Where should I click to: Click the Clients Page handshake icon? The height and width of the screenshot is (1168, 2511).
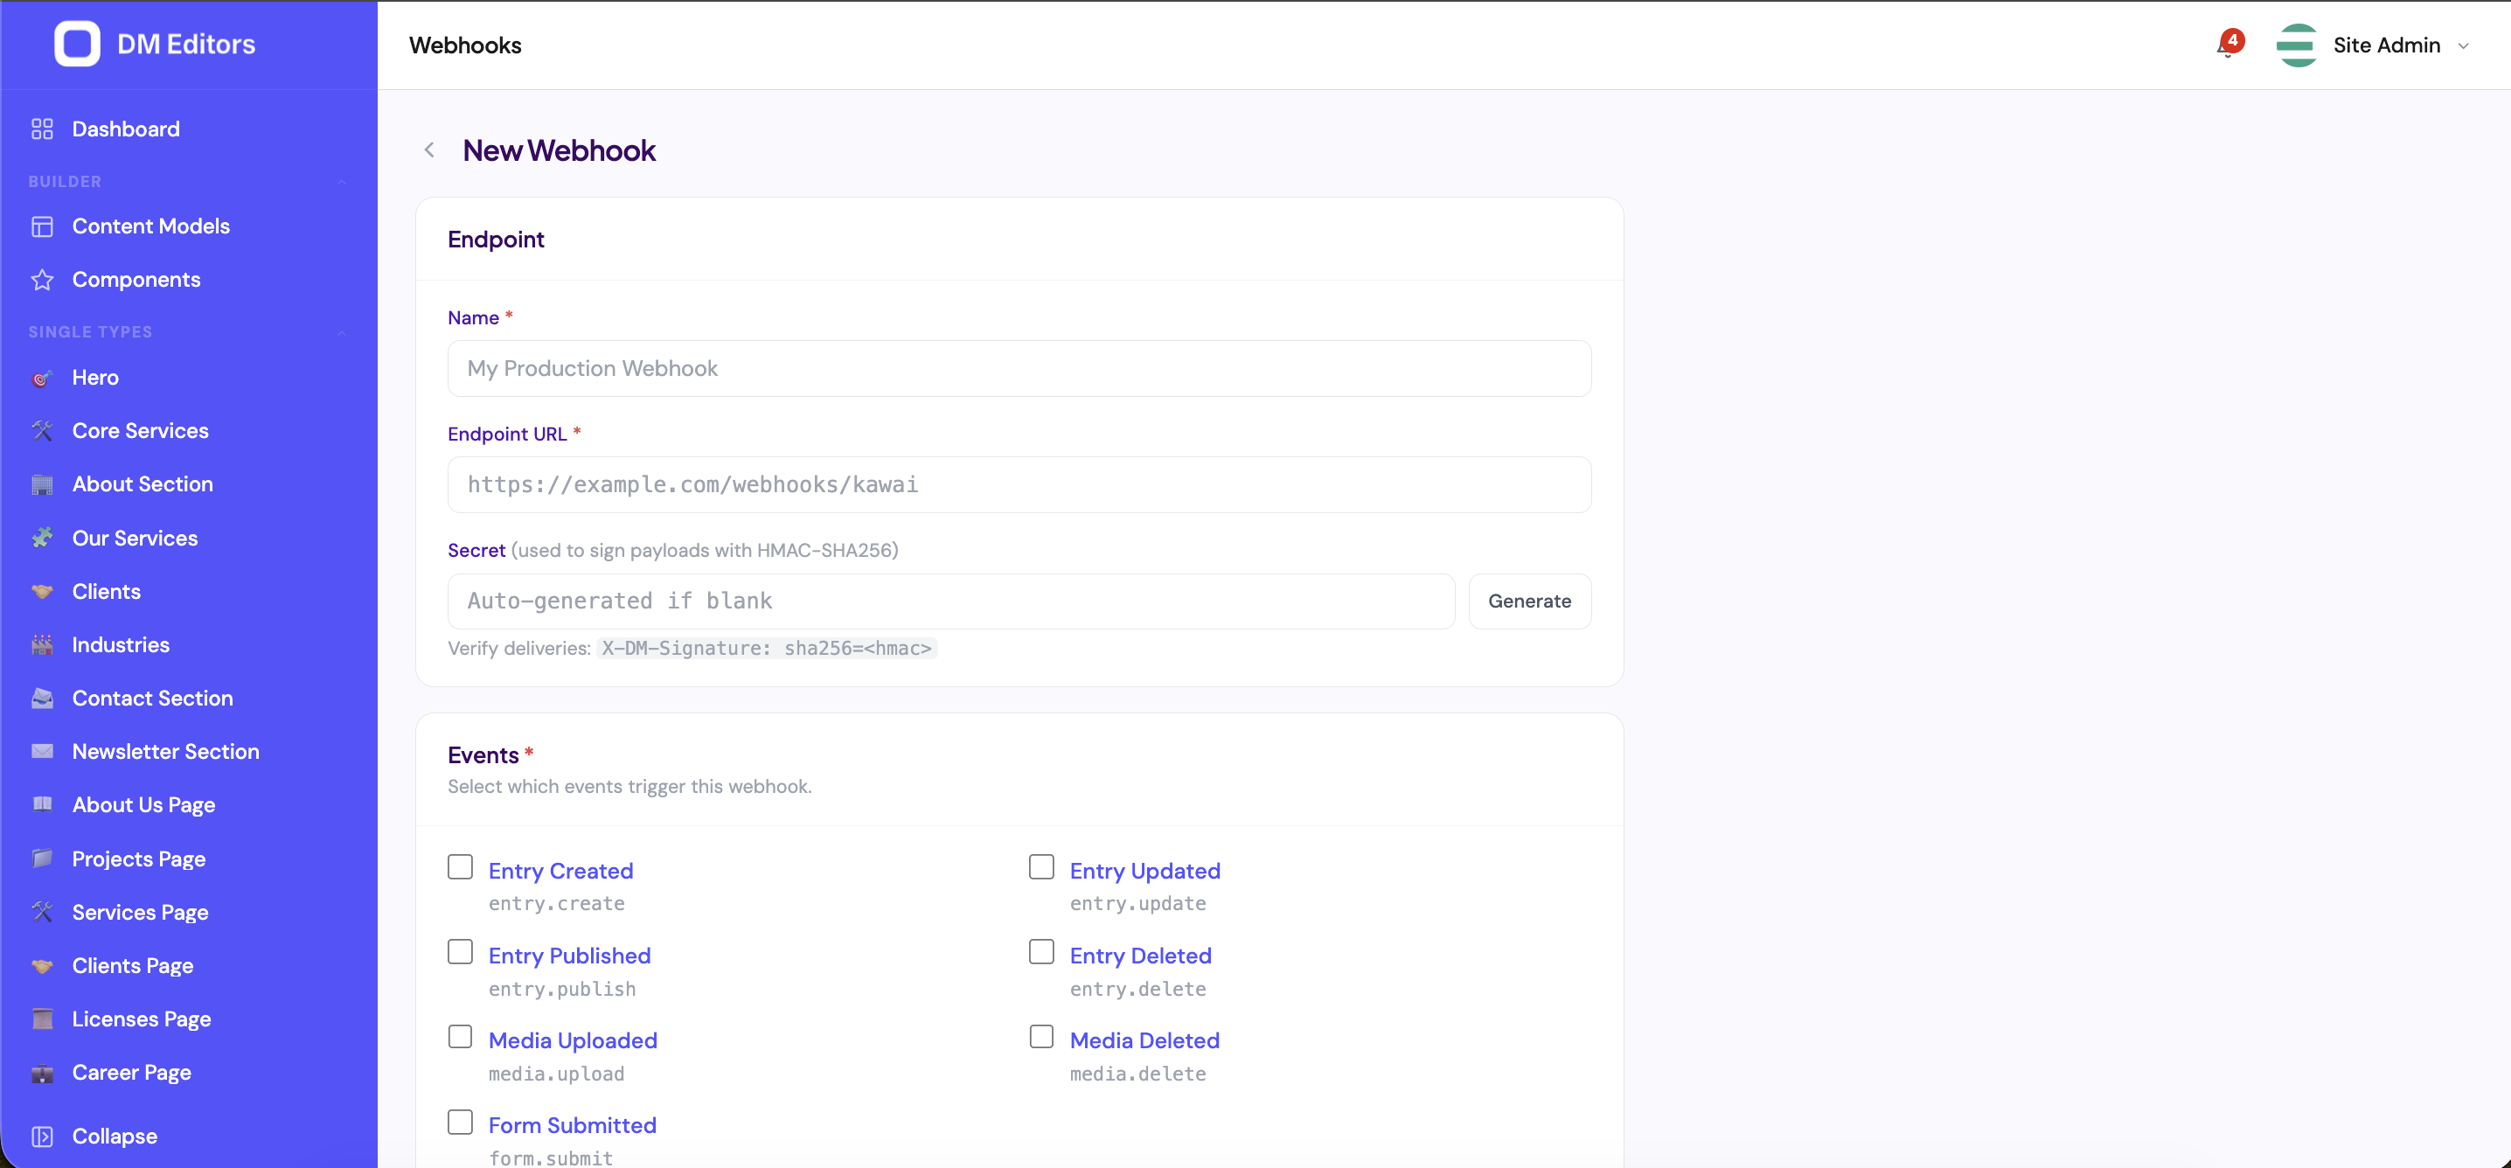[42, 966]
